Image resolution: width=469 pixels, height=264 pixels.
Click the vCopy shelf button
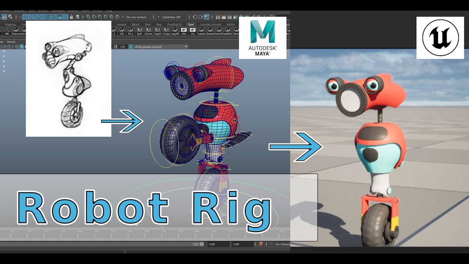(x=166, y=31)
